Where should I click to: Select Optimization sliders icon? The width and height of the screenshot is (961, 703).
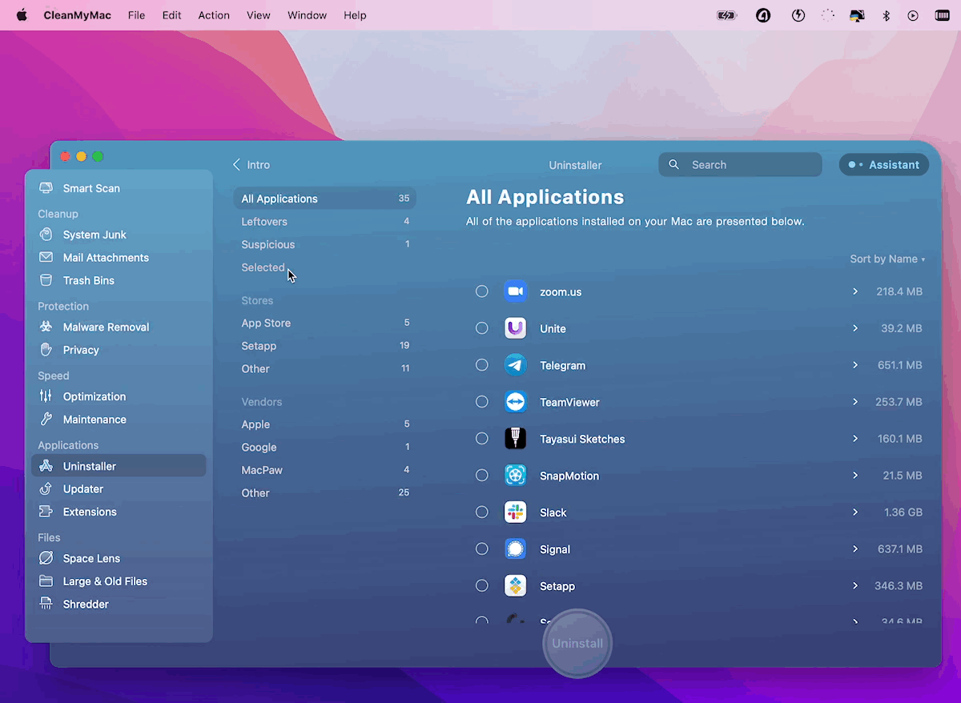pos(46,396)
